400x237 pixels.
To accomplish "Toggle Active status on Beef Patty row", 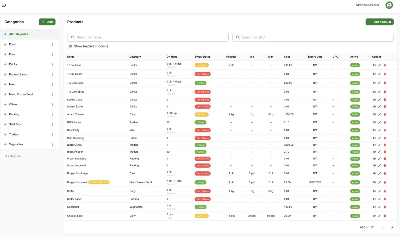I will 355,130.
